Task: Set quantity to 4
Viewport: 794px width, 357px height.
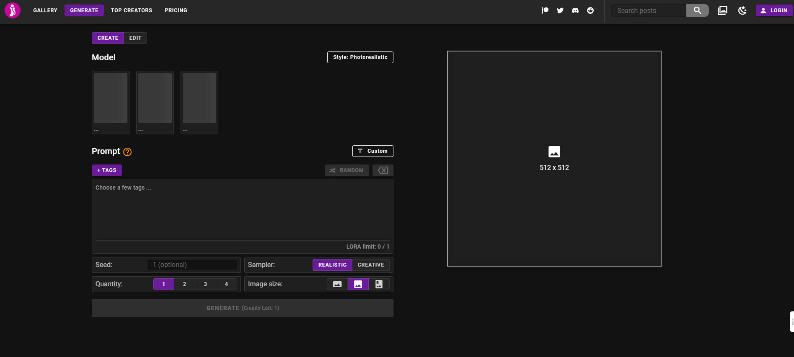Action: click(x=226, y=284)
